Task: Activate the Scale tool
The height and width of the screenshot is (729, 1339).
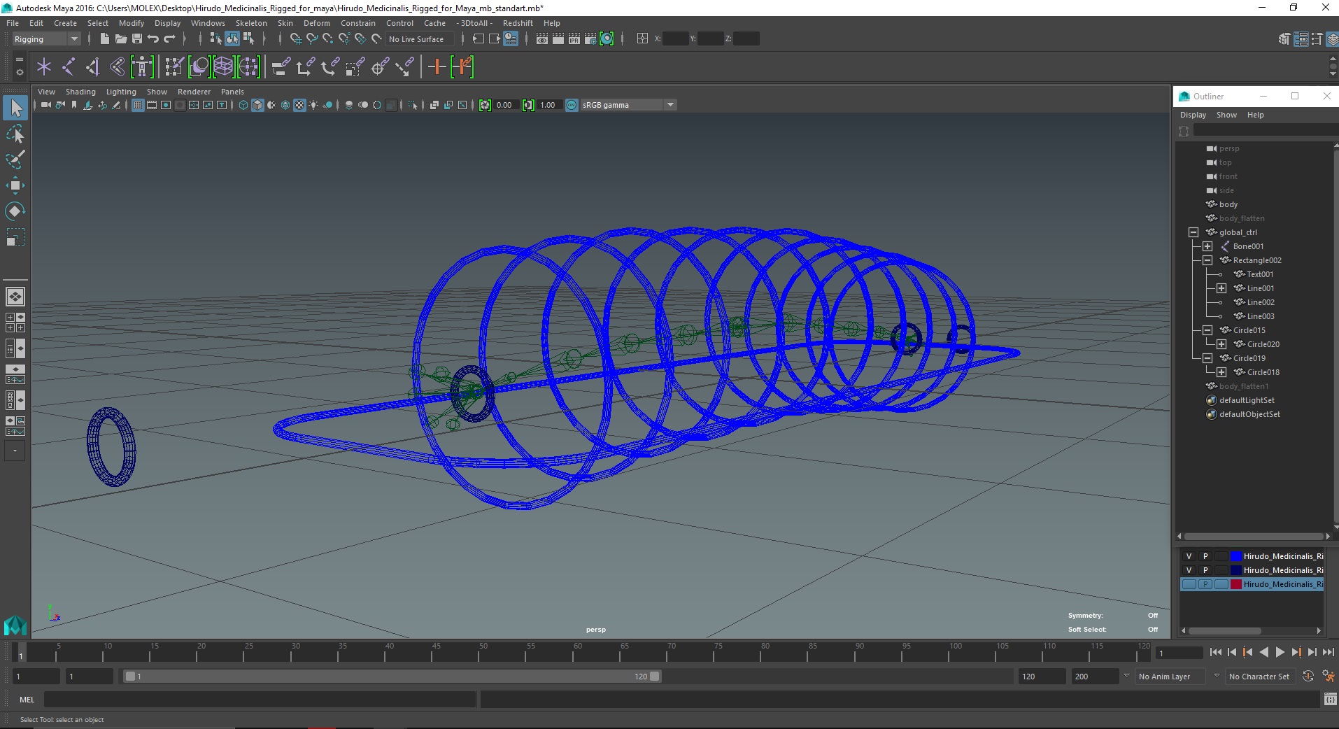Action: [x=15, y=237]
